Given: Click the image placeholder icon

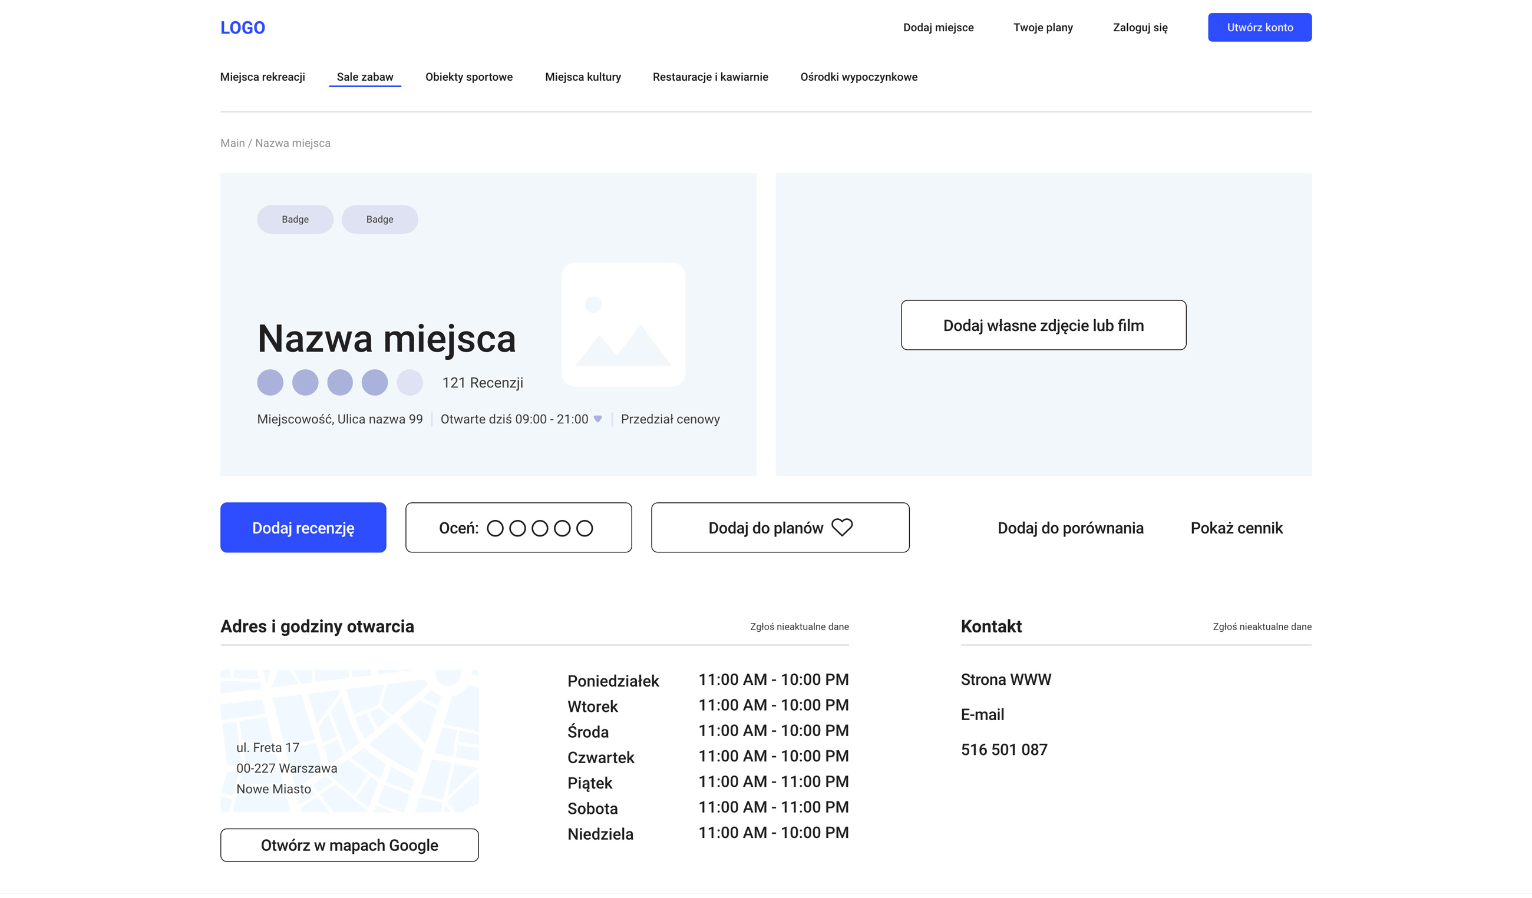Looking at the screenshot, I should tap(623, 324).
